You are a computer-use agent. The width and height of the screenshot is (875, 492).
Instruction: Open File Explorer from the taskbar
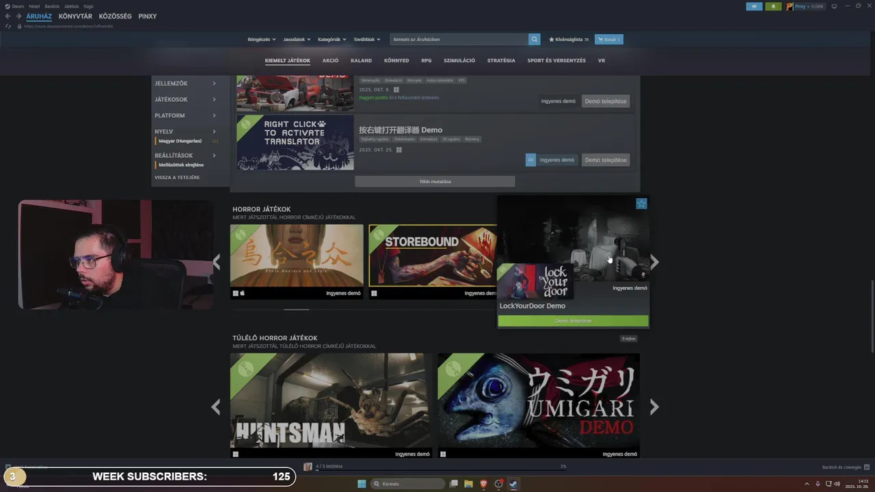pyautogui.click(x=468, y=484)
